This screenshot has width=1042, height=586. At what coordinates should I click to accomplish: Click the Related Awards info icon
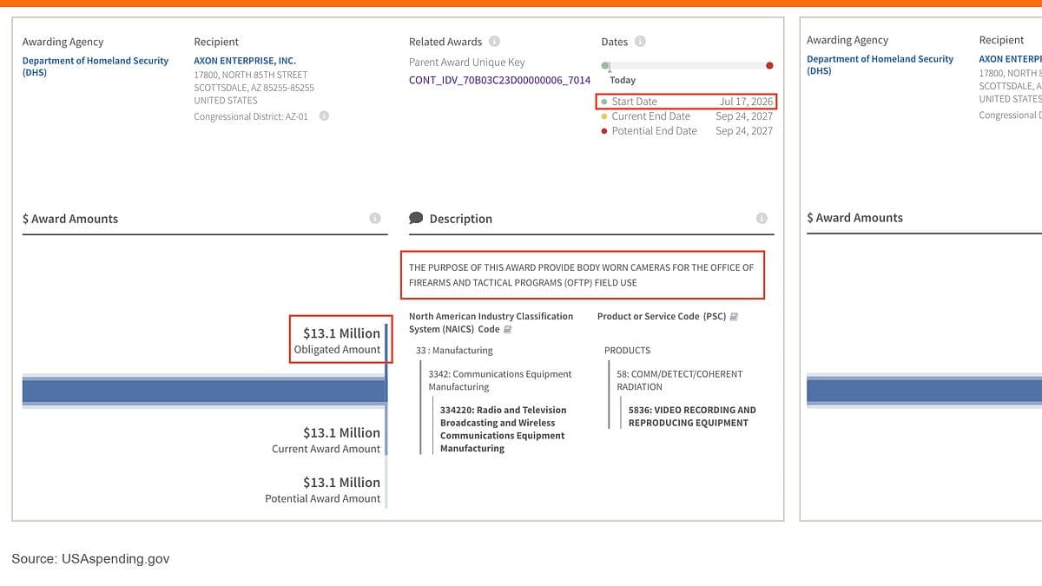[494, 42]
